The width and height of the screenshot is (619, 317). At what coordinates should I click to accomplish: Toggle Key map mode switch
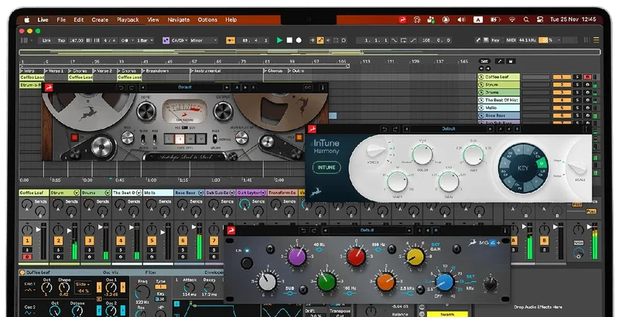click(x=495, y=40)
